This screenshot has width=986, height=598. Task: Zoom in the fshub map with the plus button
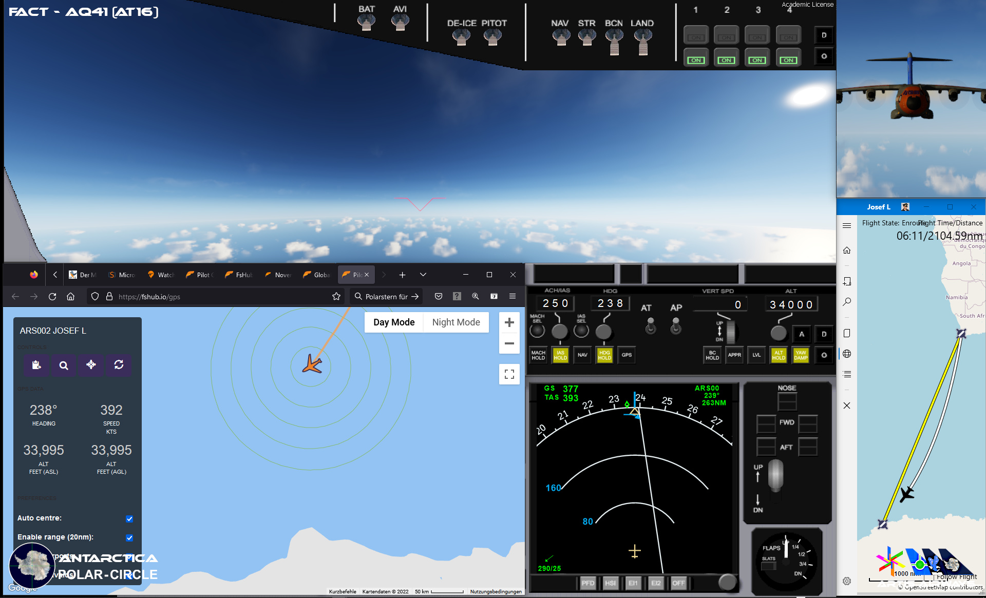(509, 322)
